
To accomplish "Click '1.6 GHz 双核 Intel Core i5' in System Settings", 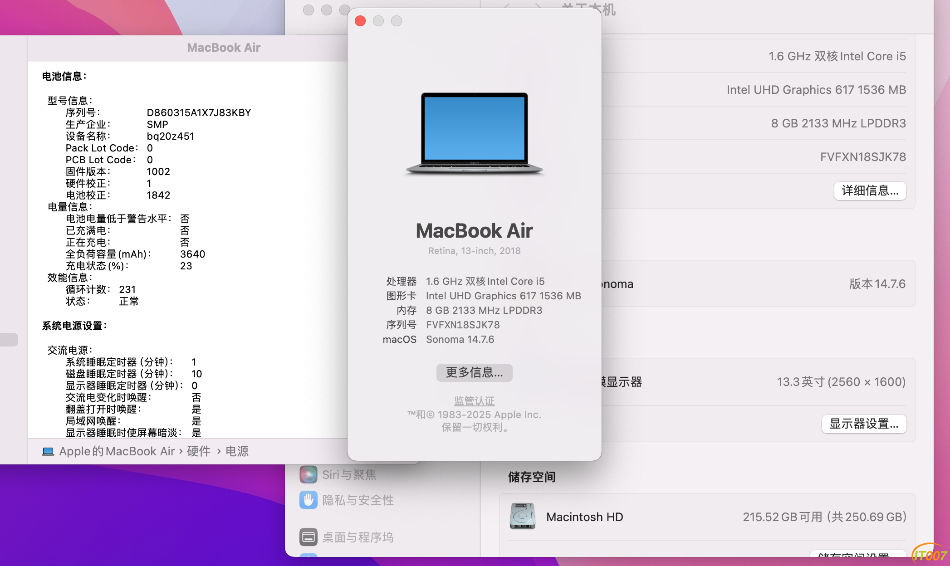I will coord(837,56).
